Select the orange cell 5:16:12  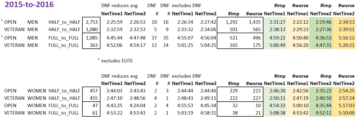coord(344,38)
